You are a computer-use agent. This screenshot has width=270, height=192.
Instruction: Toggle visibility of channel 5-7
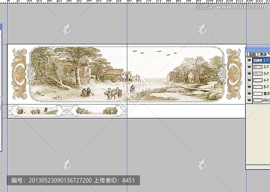(x=249, y=87)
